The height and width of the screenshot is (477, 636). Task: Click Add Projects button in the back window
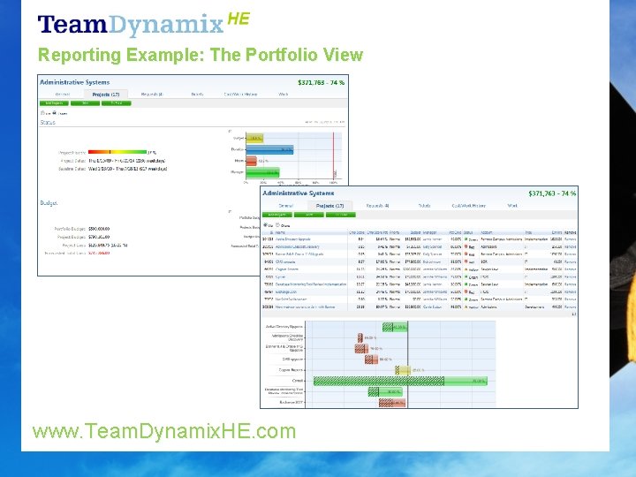tap(54, 103)
